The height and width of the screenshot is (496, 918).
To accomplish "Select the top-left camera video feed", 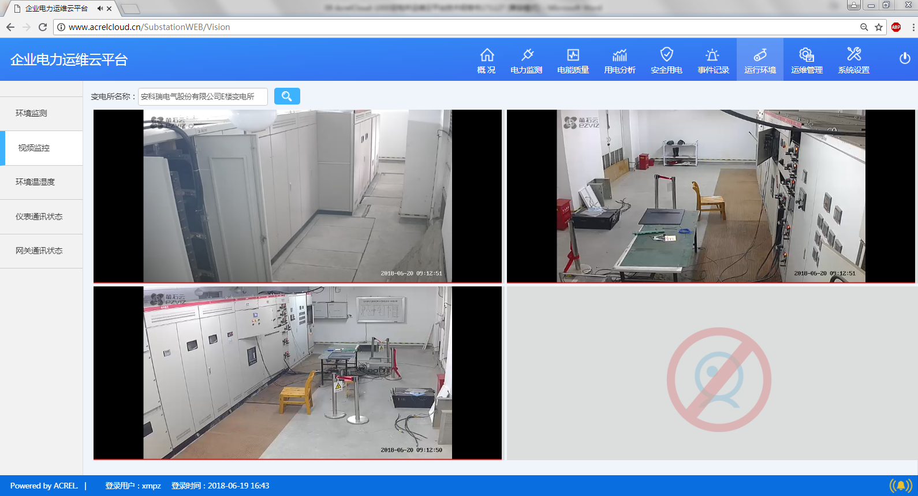I will click(297, 196).
